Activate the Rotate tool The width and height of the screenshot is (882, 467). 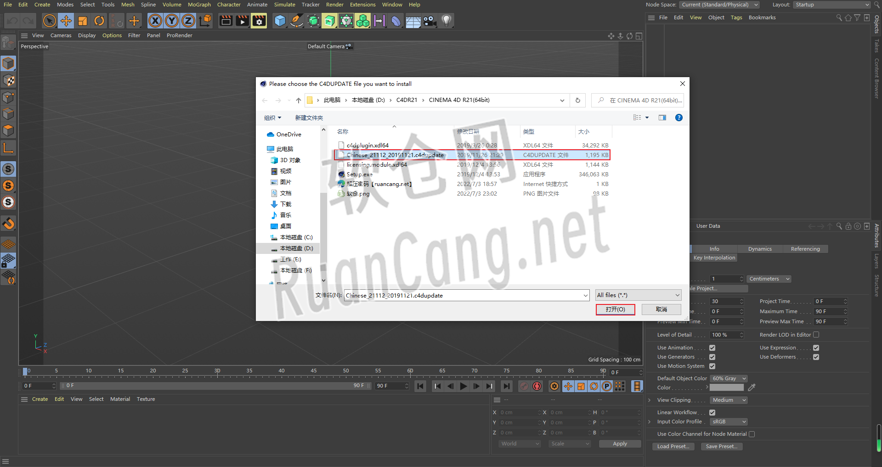99,21
